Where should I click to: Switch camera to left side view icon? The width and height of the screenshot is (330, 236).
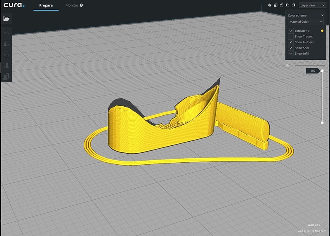tap(287, 5)
